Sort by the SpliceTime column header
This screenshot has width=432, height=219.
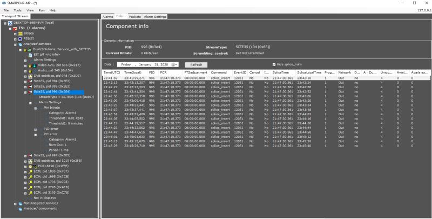[x=283, y=72]
